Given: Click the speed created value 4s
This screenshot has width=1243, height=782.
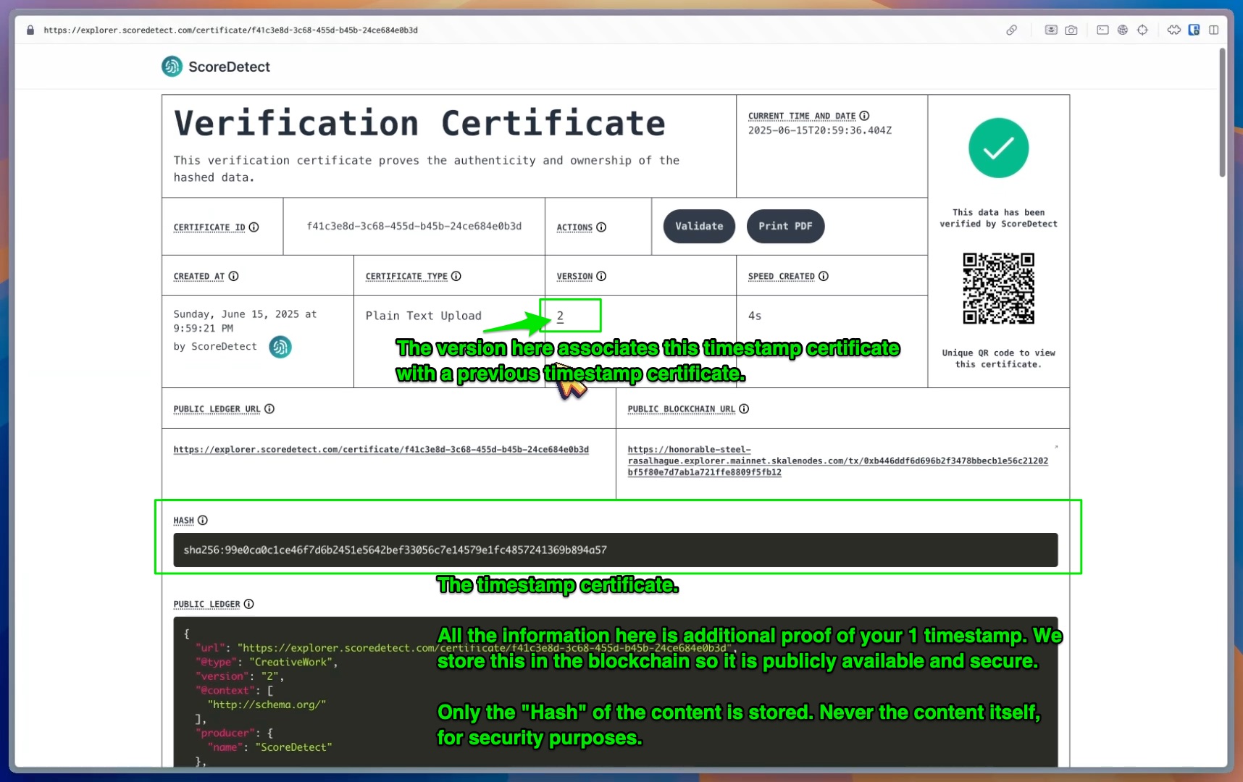Looking at the screenshot, I should [x=754, y=316].
